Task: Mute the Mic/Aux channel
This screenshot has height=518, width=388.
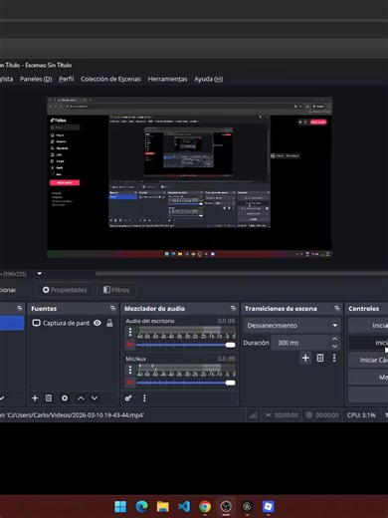Action: click(x=130, y=383)
